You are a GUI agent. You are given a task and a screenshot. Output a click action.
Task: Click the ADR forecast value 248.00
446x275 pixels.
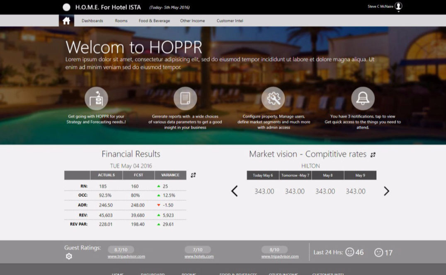[138, 205]
